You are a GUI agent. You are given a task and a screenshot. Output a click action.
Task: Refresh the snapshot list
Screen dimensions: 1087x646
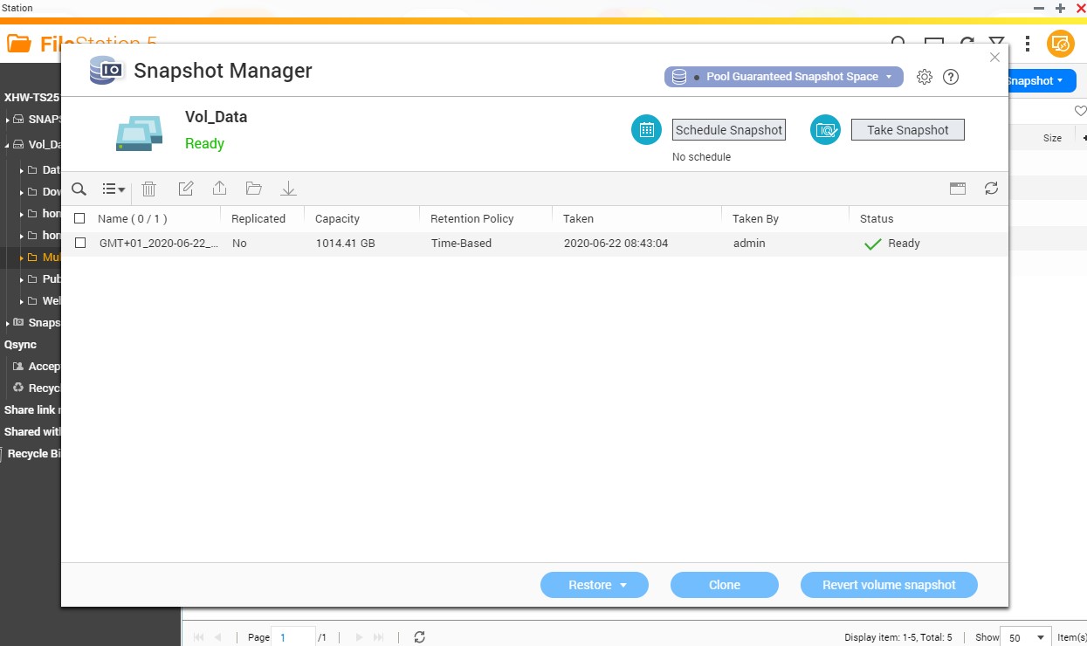[x=991, y=189]
